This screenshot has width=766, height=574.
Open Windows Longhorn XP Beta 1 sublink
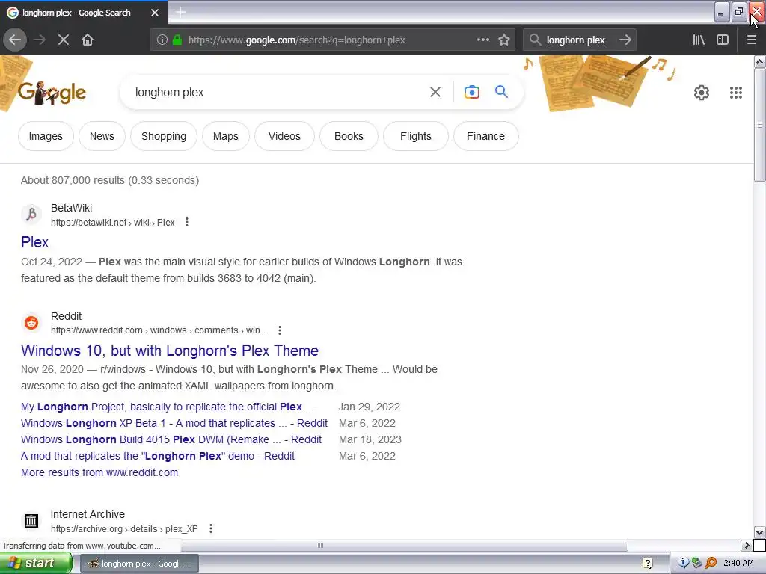click(174, 423)
